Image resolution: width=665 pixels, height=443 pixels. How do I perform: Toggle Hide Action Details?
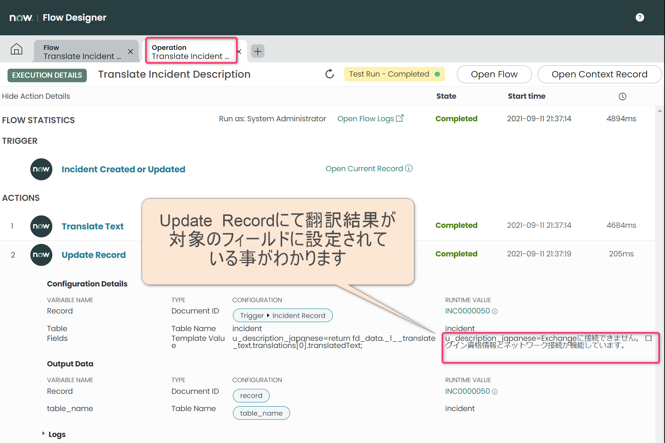point(36,96)
